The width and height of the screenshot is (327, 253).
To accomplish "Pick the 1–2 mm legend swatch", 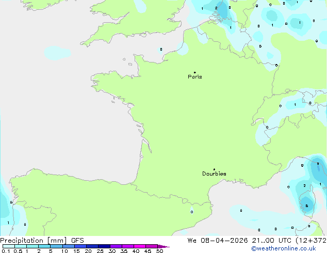I will [x=32, y=246].
